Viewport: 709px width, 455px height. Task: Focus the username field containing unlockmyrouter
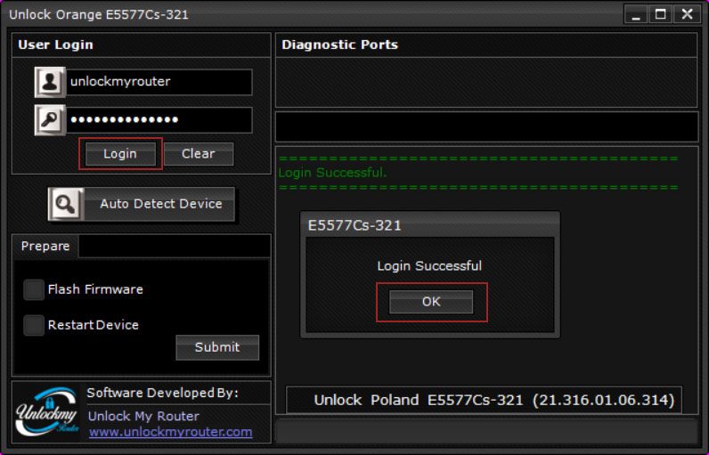pos(159,82)
